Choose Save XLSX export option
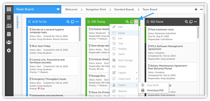The height and width of the screenshot is (101, 210). click(x=153, y=85)
